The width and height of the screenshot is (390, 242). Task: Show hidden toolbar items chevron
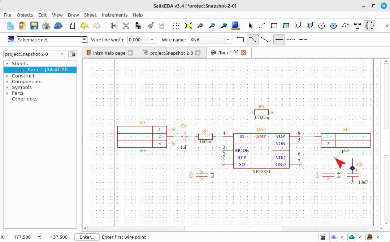[387, 26]
